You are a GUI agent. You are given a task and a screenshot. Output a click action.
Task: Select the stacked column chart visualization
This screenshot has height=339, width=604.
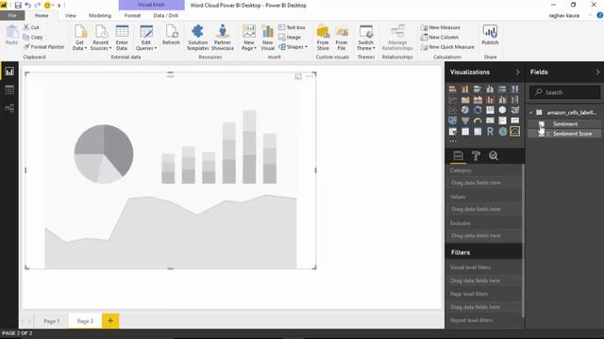tap(465, 89)
